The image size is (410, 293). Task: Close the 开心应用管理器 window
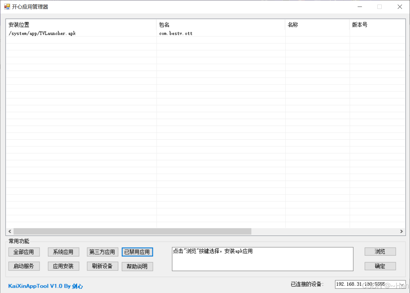[x=400, y=7]
